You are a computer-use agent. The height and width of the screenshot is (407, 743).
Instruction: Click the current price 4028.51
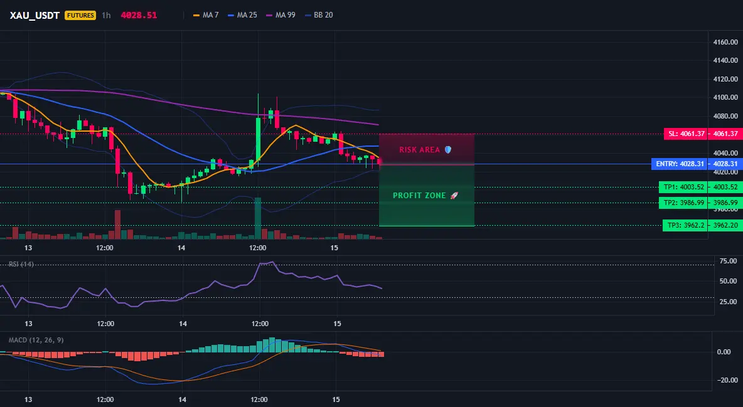(139, 15)
